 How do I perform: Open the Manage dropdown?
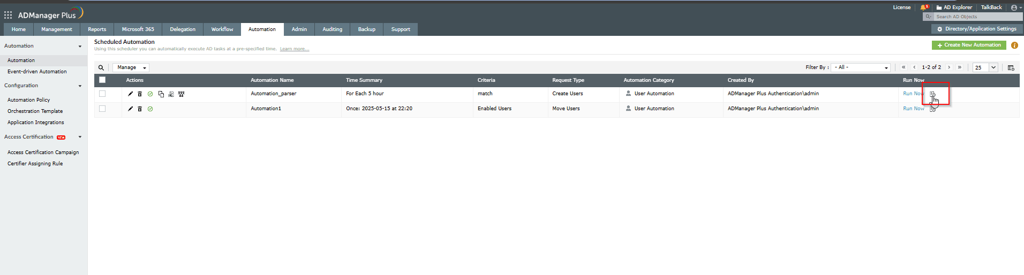(131, 67)
